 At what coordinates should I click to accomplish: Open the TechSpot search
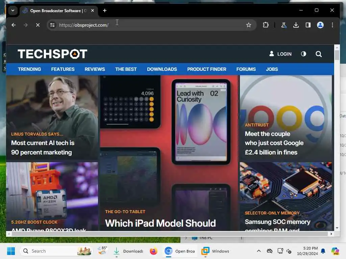[319, 54]
